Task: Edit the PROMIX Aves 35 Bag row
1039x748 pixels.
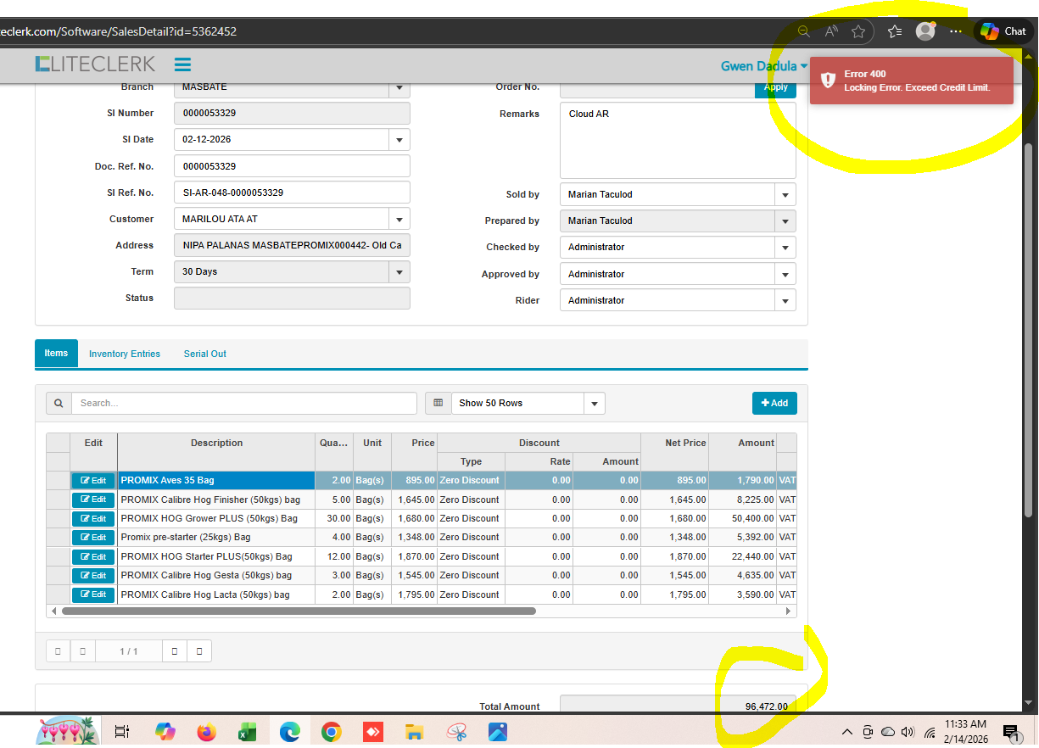Action: point(93,481)
